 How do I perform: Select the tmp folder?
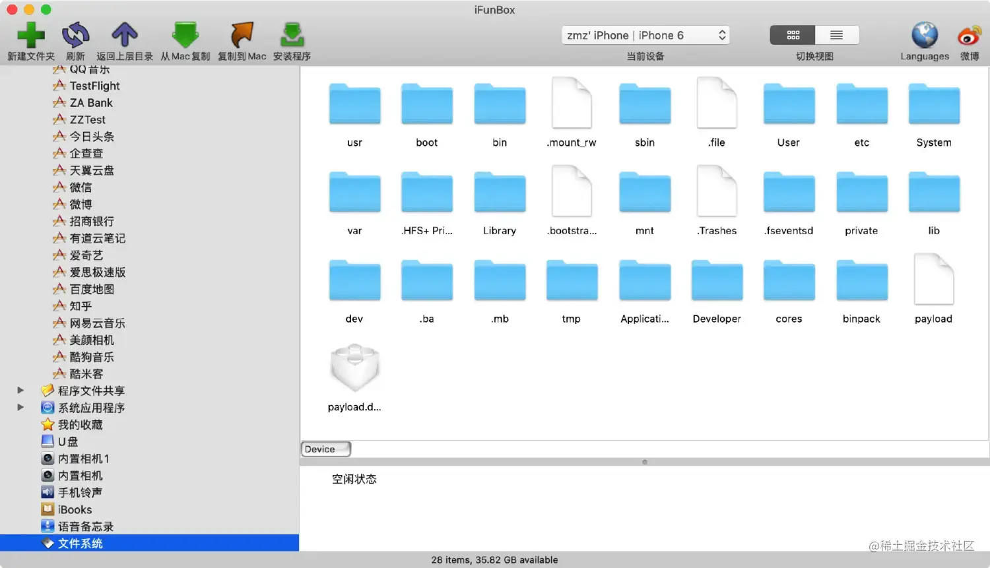572,280
